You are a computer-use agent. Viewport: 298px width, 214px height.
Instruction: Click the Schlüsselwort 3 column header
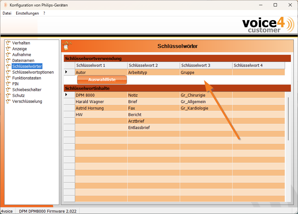coord(206,65)
